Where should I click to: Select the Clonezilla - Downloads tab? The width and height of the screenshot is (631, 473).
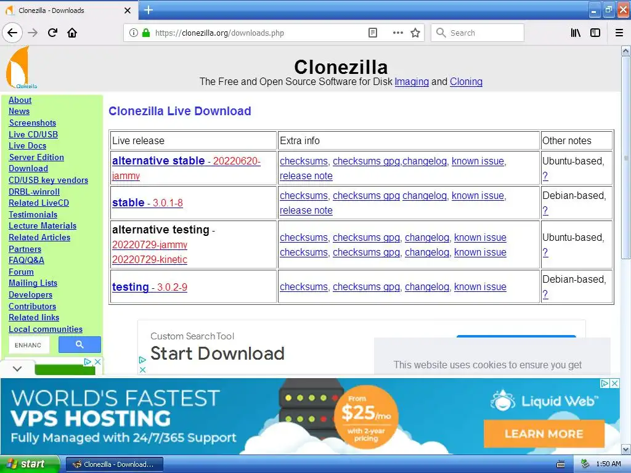pyautogui.click(x=69, y=10)
